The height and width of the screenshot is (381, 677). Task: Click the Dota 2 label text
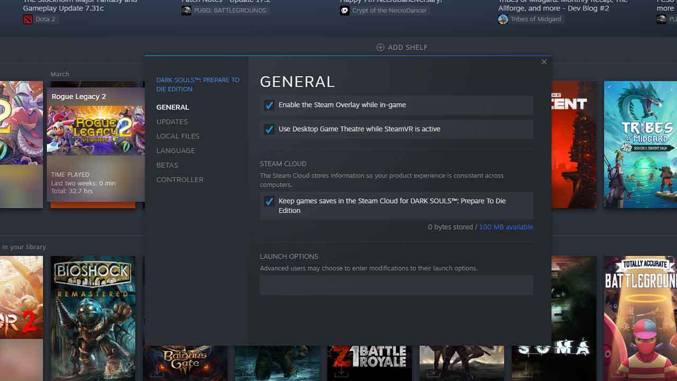tap(45, 19)
